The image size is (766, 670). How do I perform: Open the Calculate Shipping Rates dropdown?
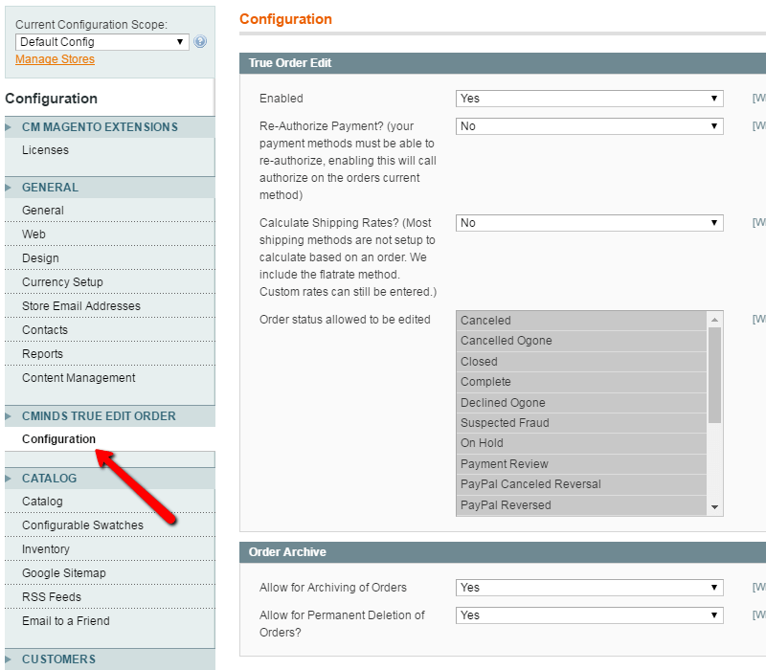coord(589,223)
